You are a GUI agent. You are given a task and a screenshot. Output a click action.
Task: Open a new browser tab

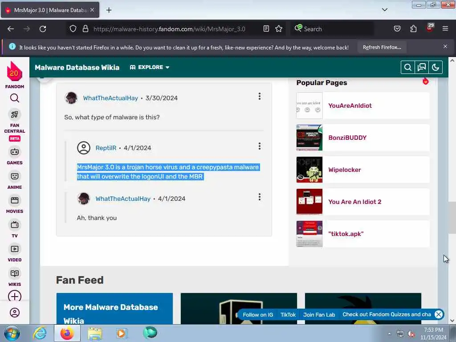109,10
